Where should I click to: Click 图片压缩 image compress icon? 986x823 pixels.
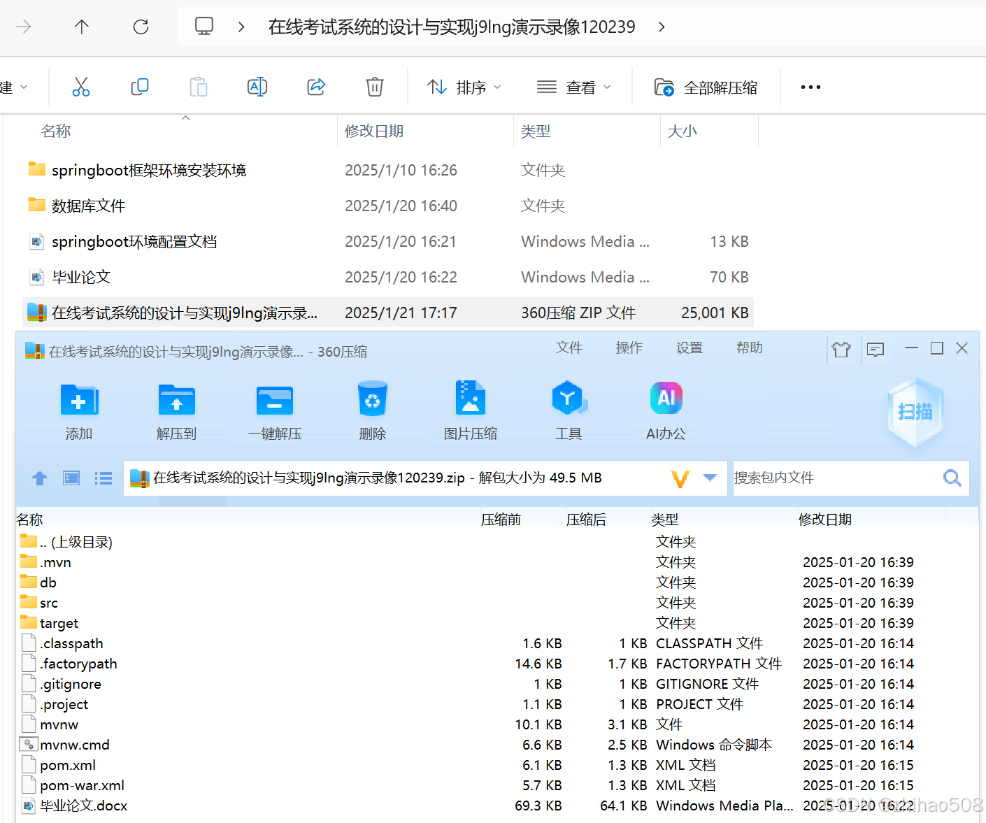pos(470,399)
